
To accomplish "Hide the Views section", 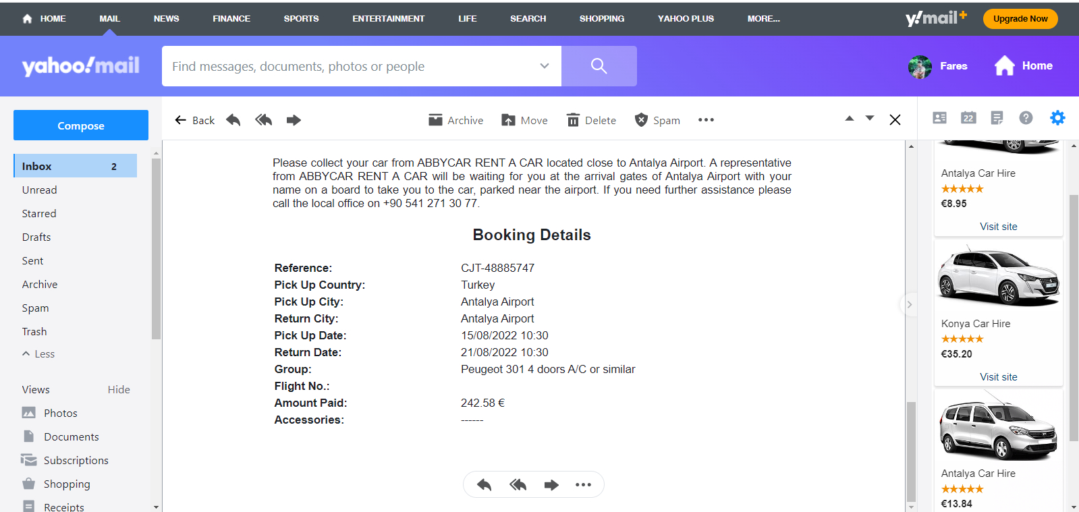I will pos(119,390).
